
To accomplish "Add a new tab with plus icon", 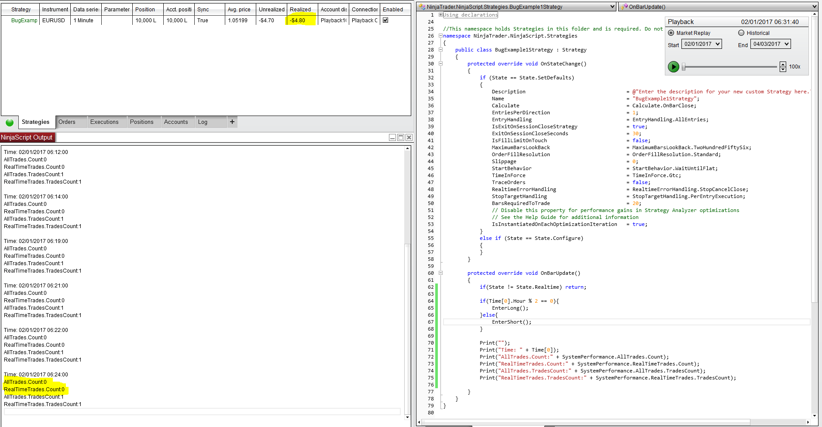I will pyautogui.click(x=232, y=122).
